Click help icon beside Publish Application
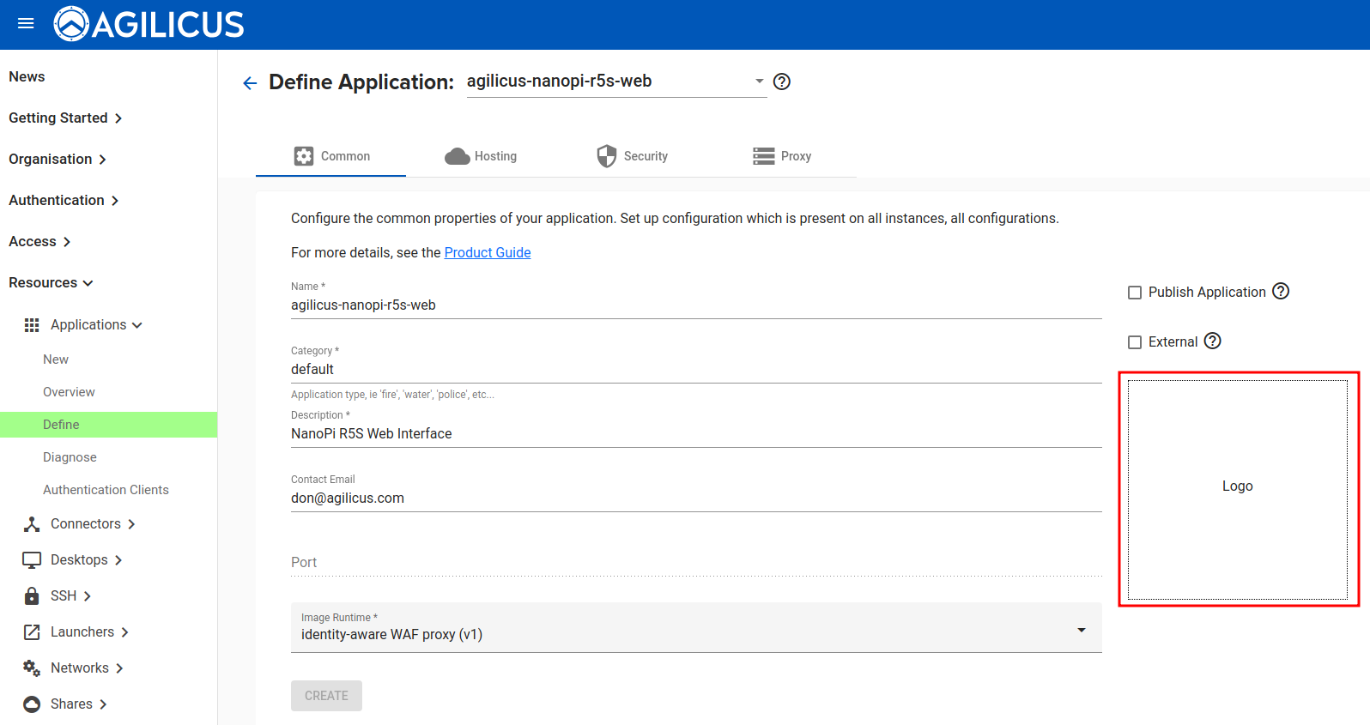 tap(1280, 292)
